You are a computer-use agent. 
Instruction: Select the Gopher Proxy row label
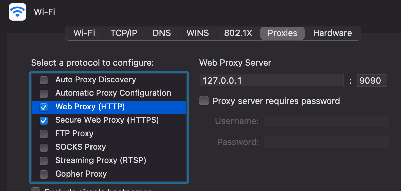81,174
